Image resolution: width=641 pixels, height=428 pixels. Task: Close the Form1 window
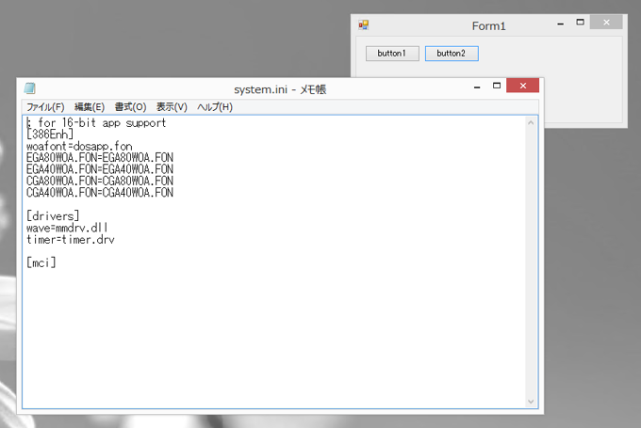[606, 23]
